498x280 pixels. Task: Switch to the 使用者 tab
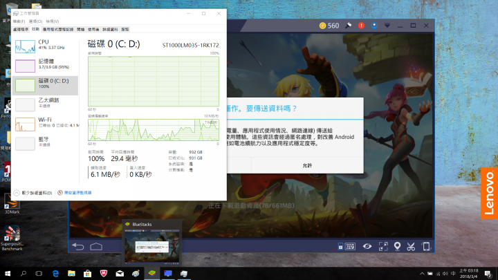pos(93,29)
